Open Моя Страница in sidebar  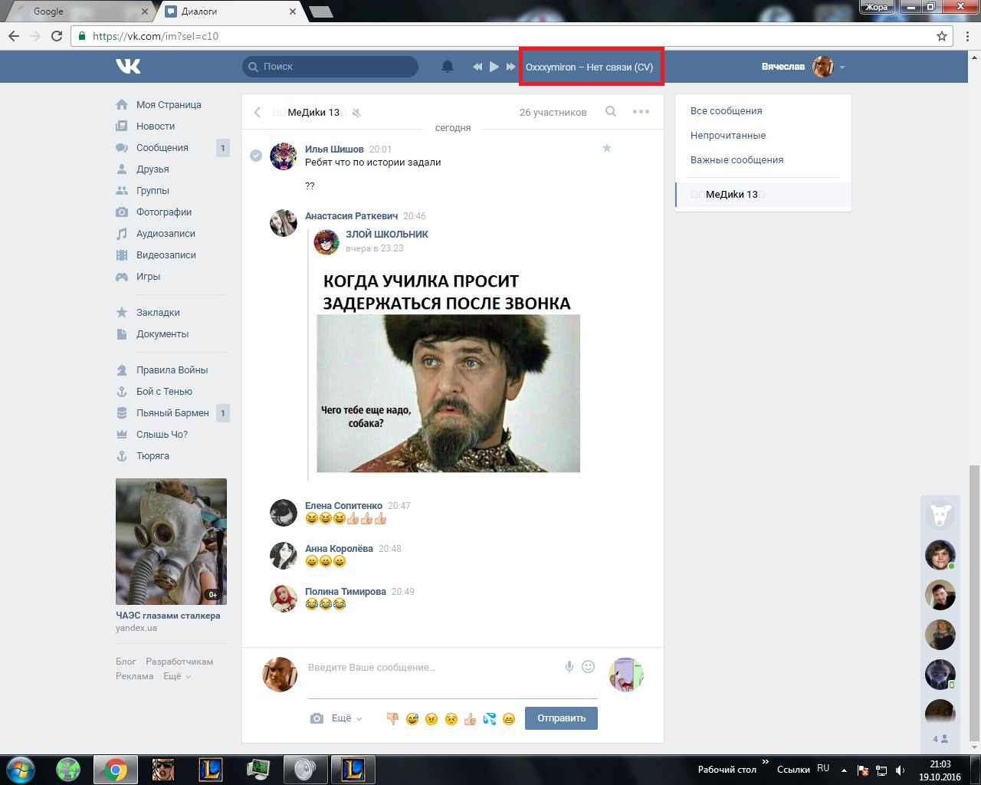point(169,104)
